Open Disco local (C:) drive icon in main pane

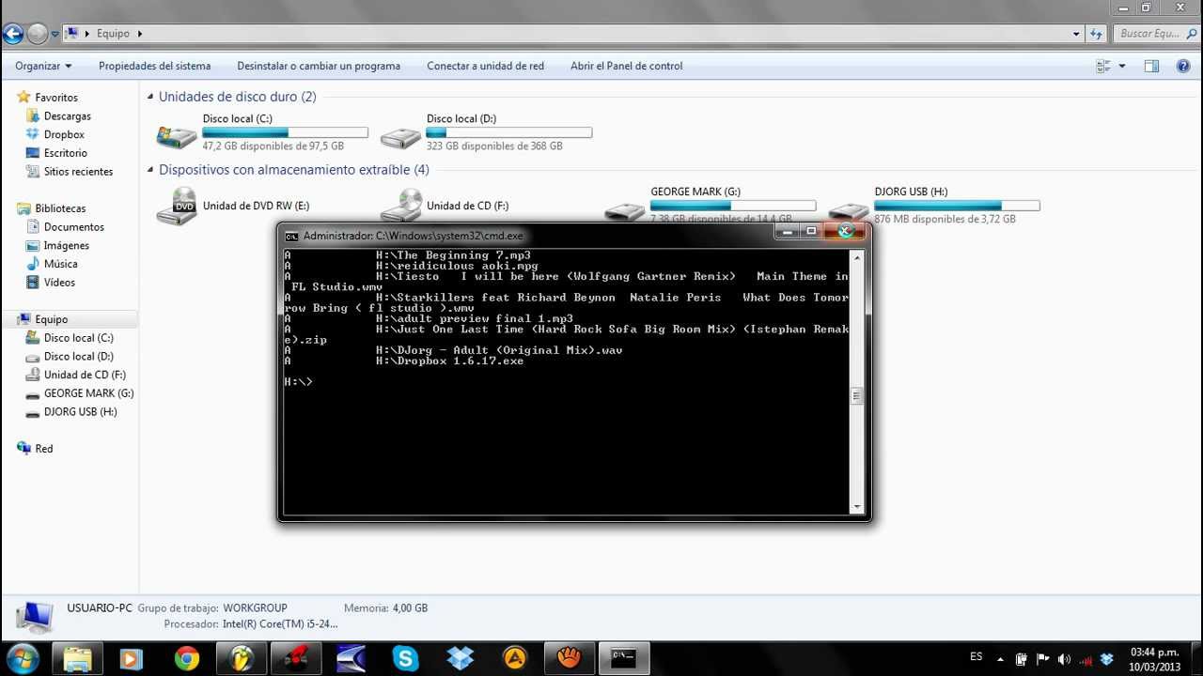(177, 137)
